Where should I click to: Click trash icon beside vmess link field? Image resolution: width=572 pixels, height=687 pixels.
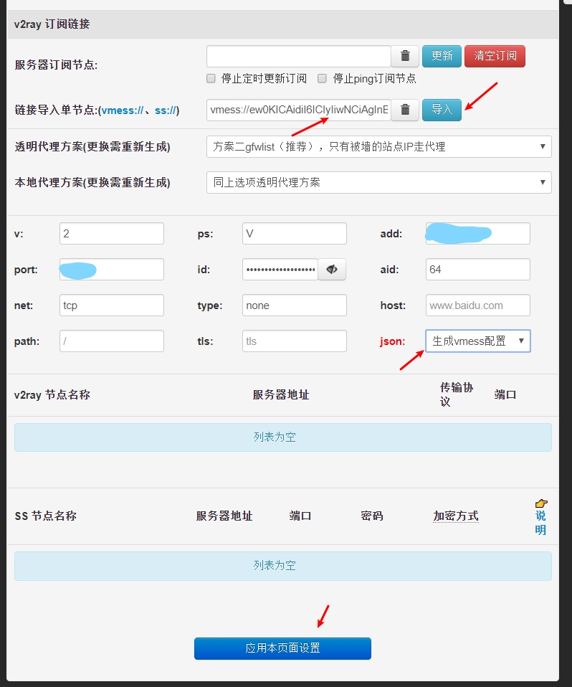click(405, 110)
